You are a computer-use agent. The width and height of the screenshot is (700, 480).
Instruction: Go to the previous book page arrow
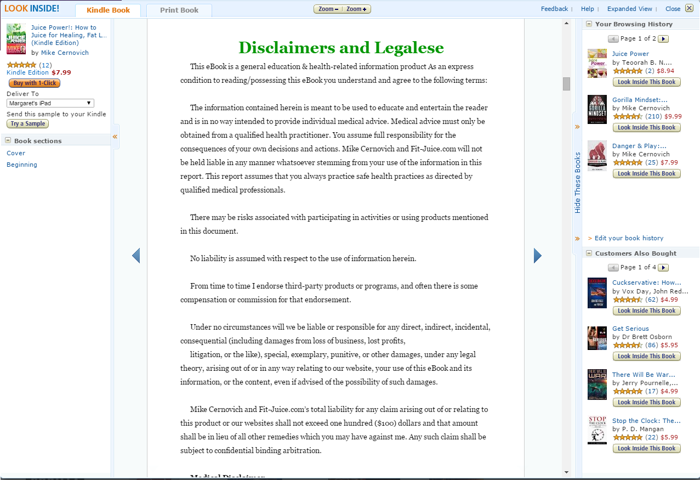tap(136, 256)
